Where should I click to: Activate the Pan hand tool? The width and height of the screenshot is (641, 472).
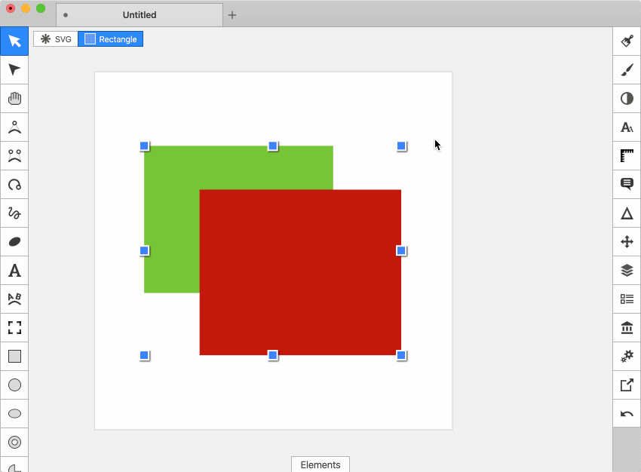[14, 98]
